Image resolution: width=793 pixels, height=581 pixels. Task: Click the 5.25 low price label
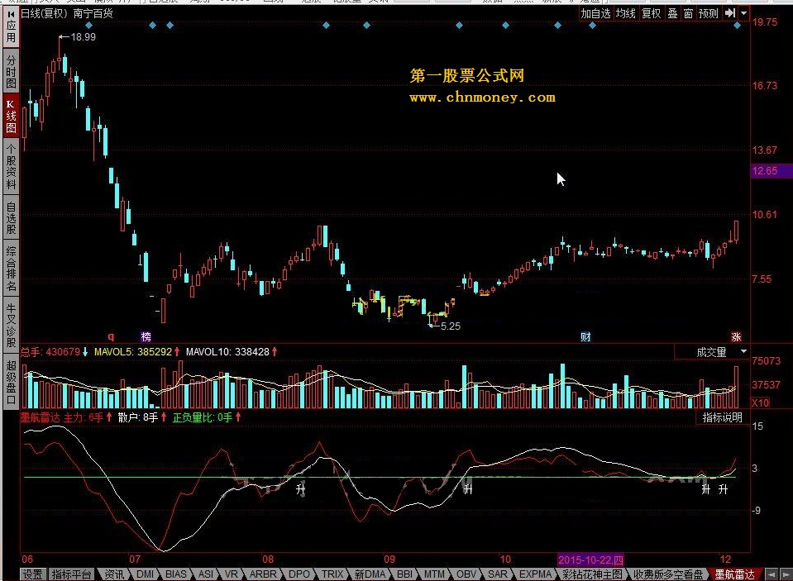[450, 326]
